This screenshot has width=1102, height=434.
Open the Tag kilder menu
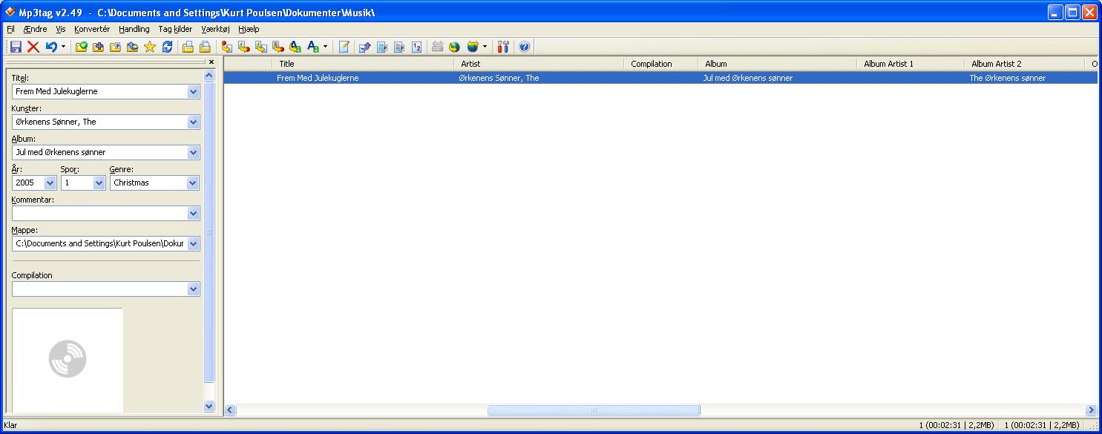click(175, 29)
